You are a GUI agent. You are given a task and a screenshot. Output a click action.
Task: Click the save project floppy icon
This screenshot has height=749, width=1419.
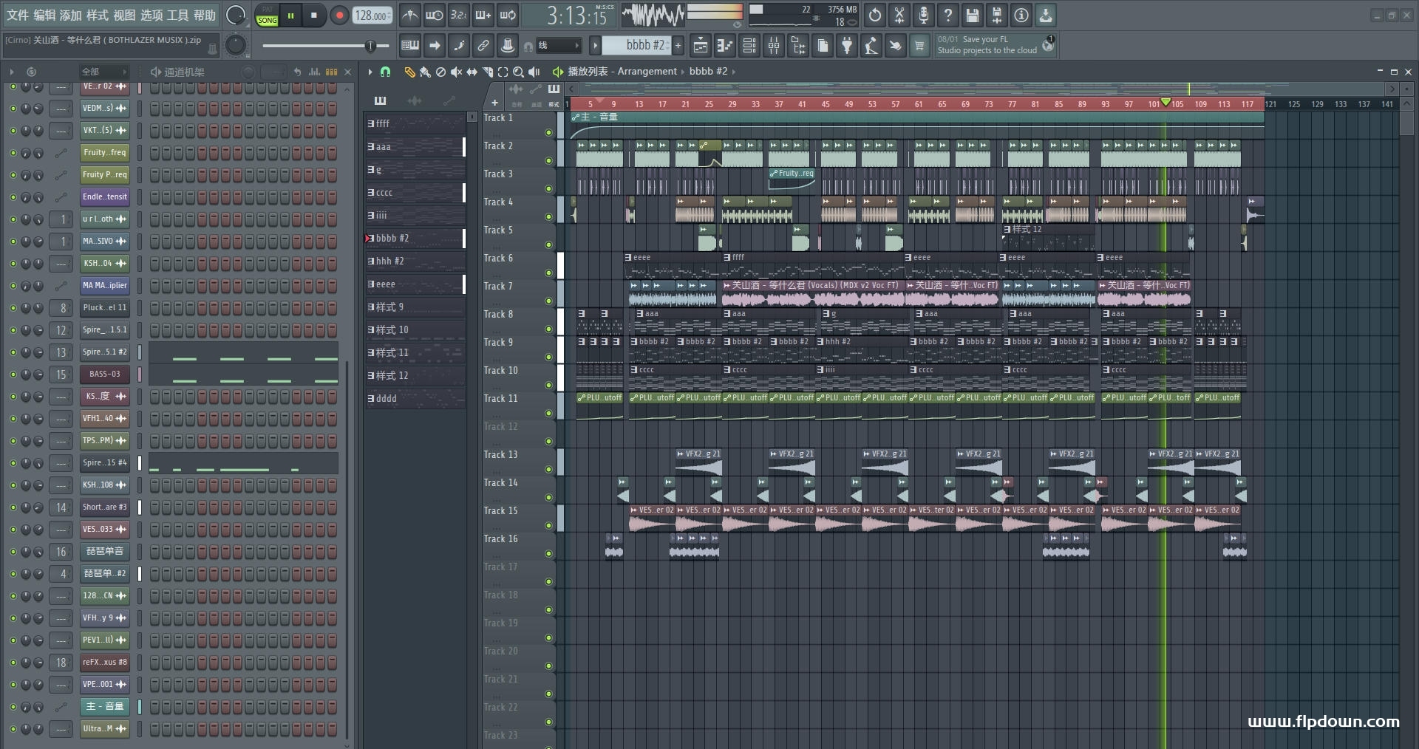coord(972,15)
